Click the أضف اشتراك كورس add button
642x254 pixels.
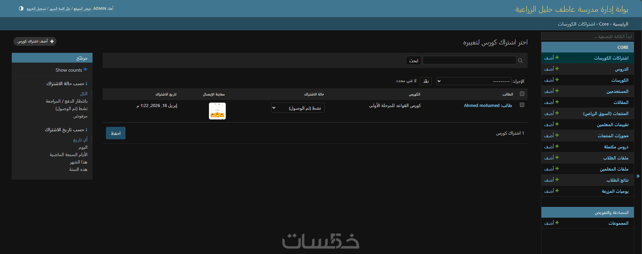point(35,41)
